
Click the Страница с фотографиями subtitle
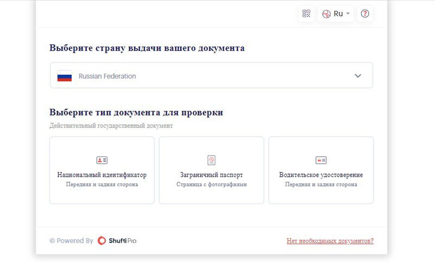(212, 184)
